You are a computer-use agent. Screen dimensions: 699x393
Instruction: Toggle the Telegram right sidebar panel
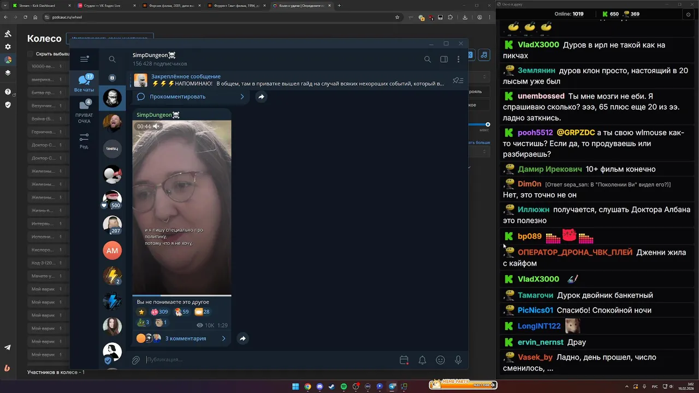point(444,59)
